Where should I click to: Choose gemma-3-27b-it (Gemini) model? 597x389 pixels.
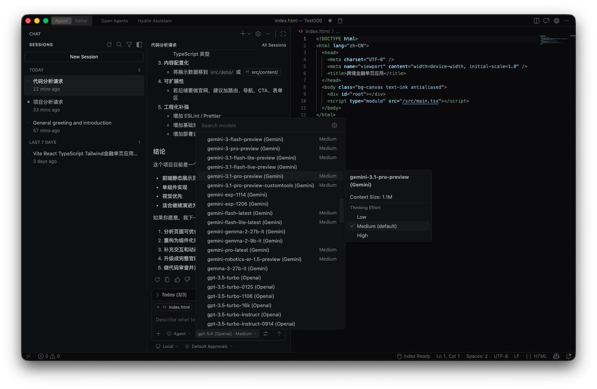270,269
